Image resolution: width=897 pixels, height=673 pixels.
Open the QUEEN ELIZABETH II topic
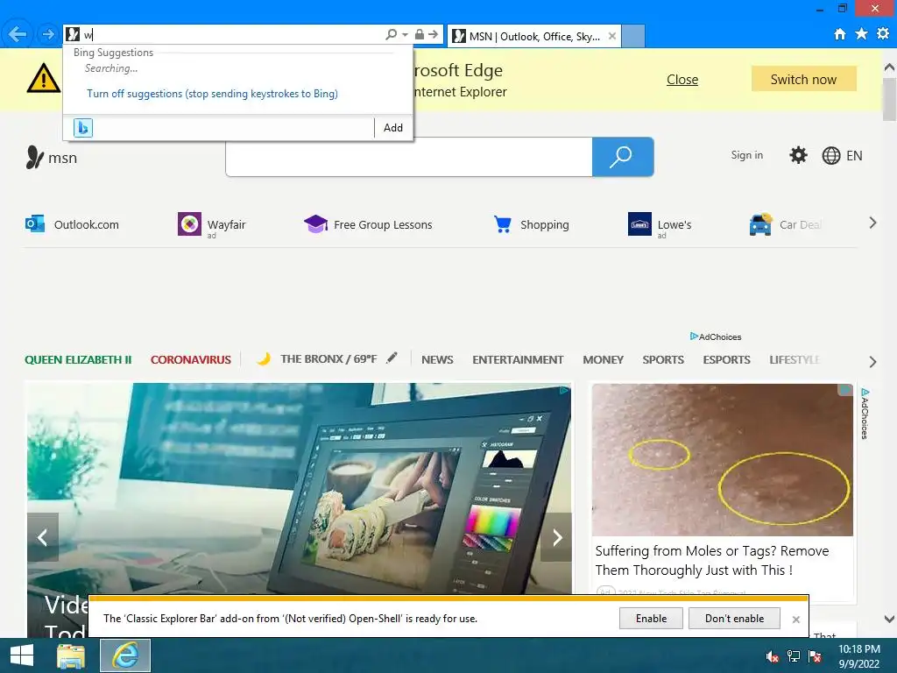pyautogui.click(x=78, y=360)
